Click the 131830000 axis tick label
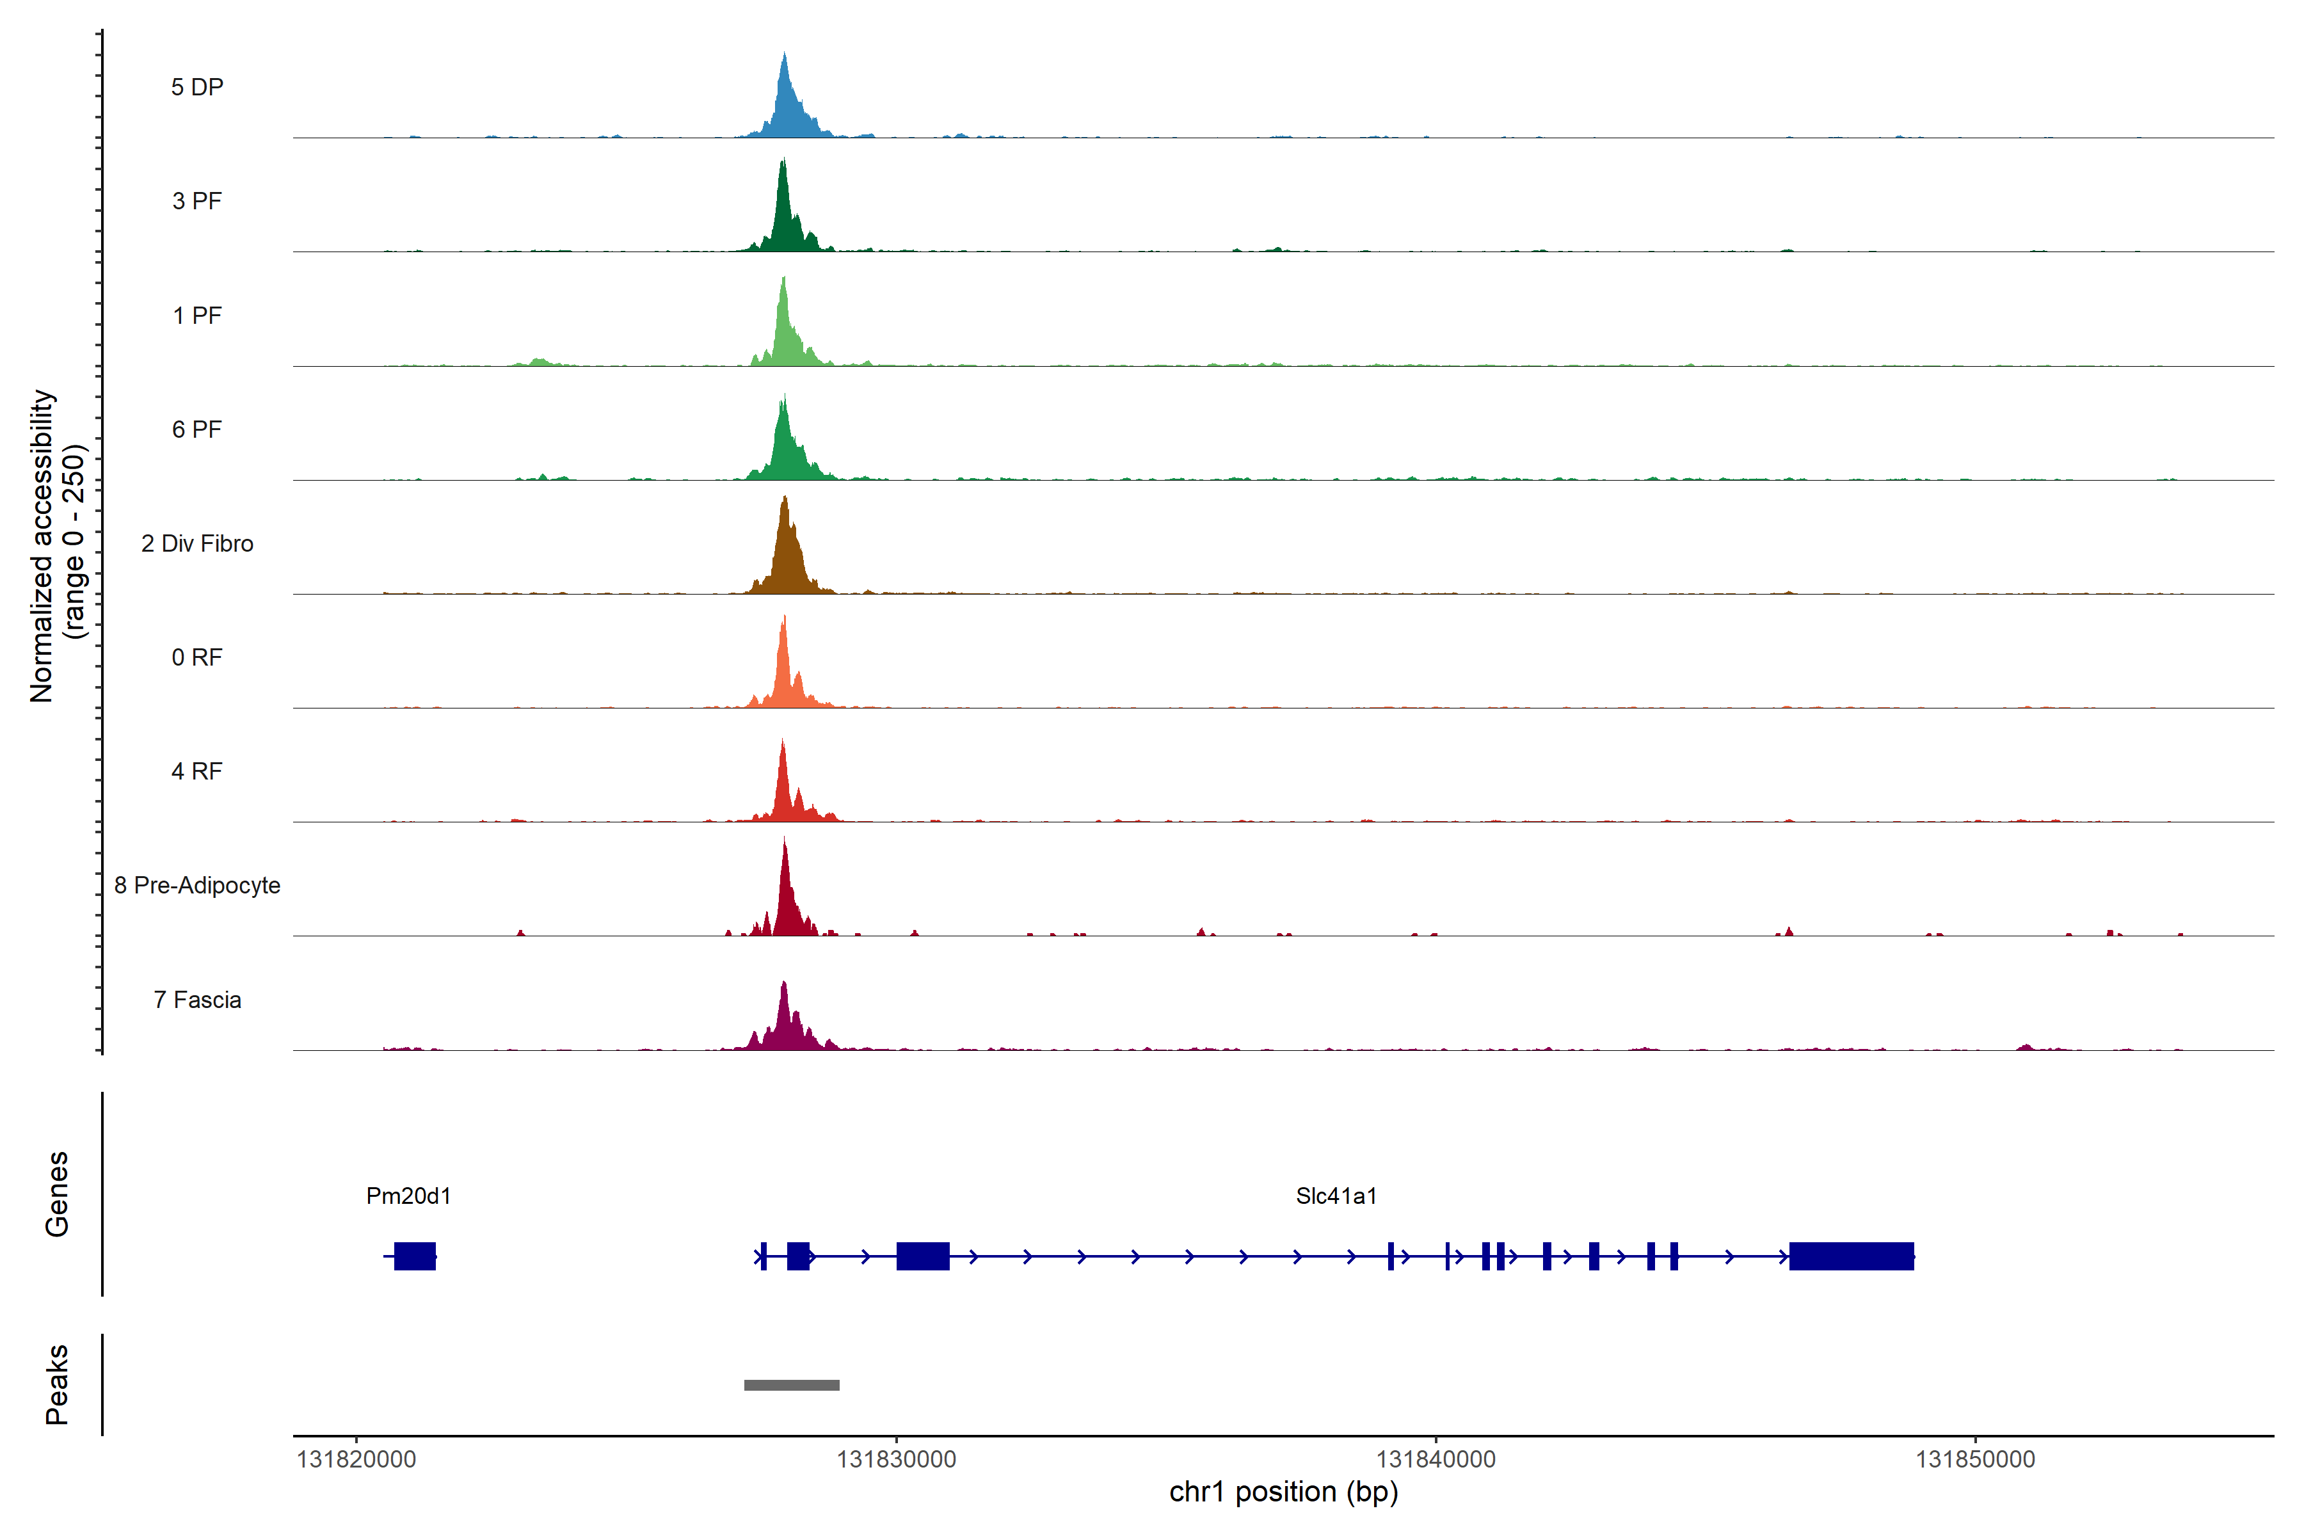The height and width of the screenshot is (1536, 2304). (897, 1460)
